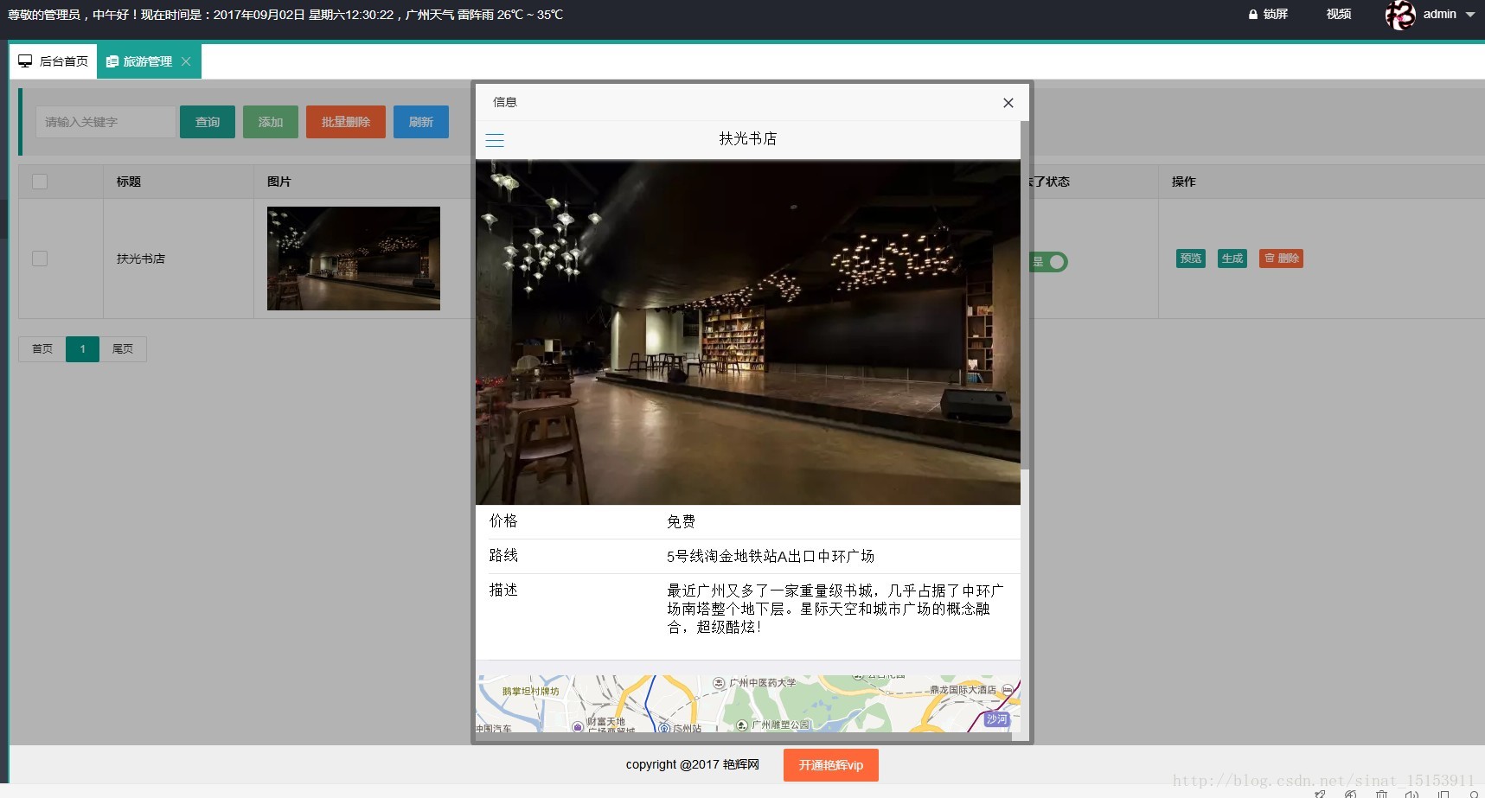This screenshot has width=1485, height=798.
Task: Click the 删除 delete button in 扶光书店 row
Action: 1281,259
